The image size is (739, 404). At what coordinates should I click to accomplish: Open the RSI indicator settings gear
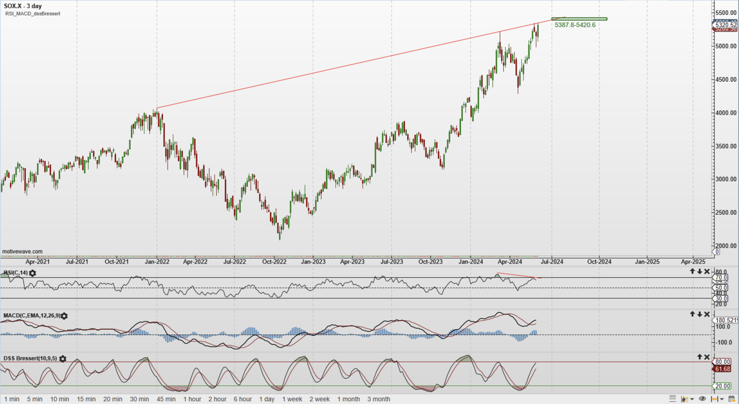(31, 273)
